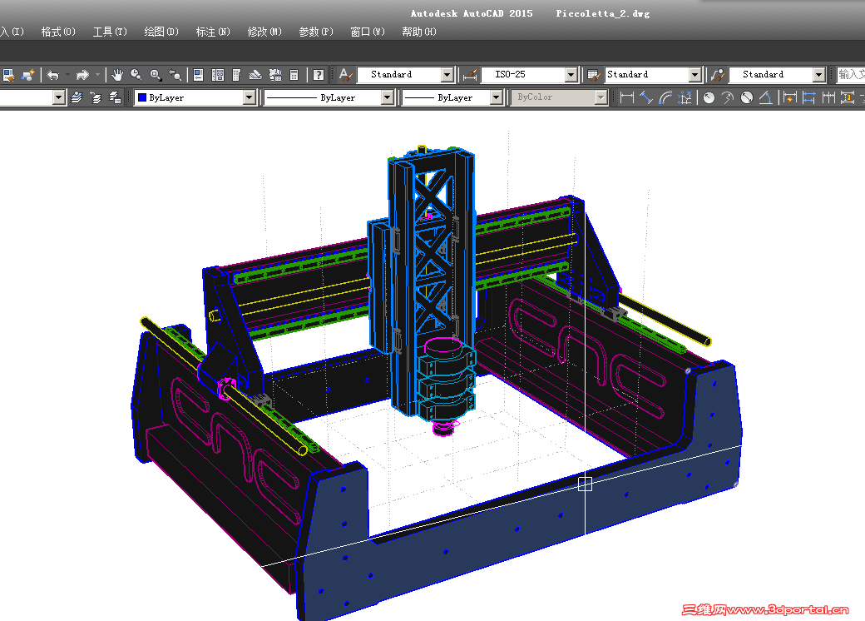Click the Help question mark icon
This screenshot has height=621, width=865.
[318, 74]
